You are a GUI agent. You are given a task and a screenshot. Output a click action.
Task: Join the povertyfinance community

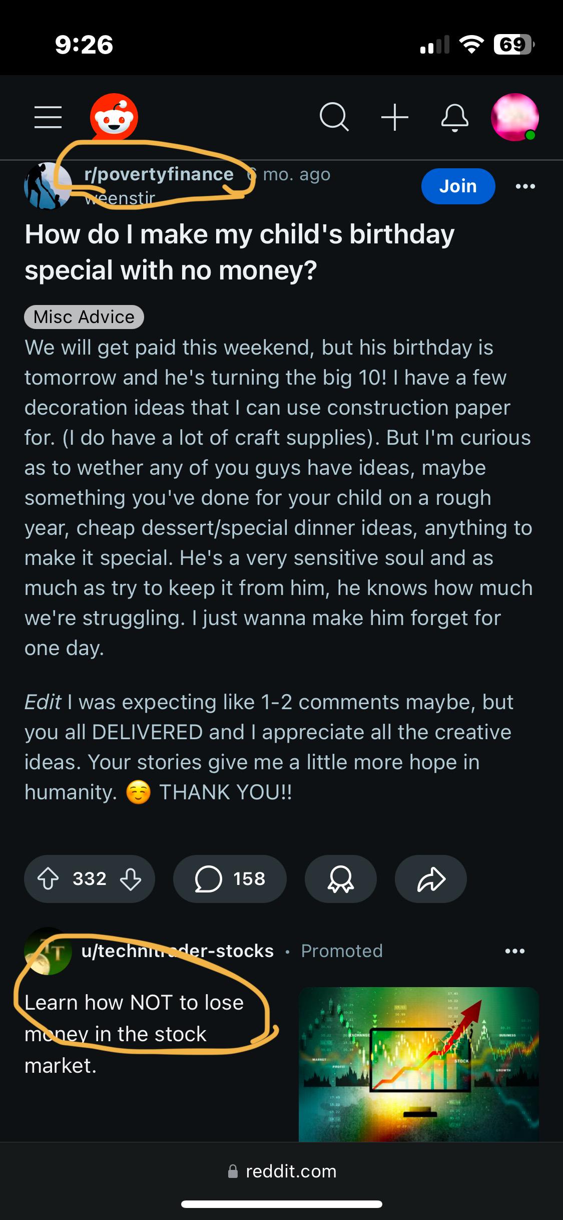(x=458, y=186)
